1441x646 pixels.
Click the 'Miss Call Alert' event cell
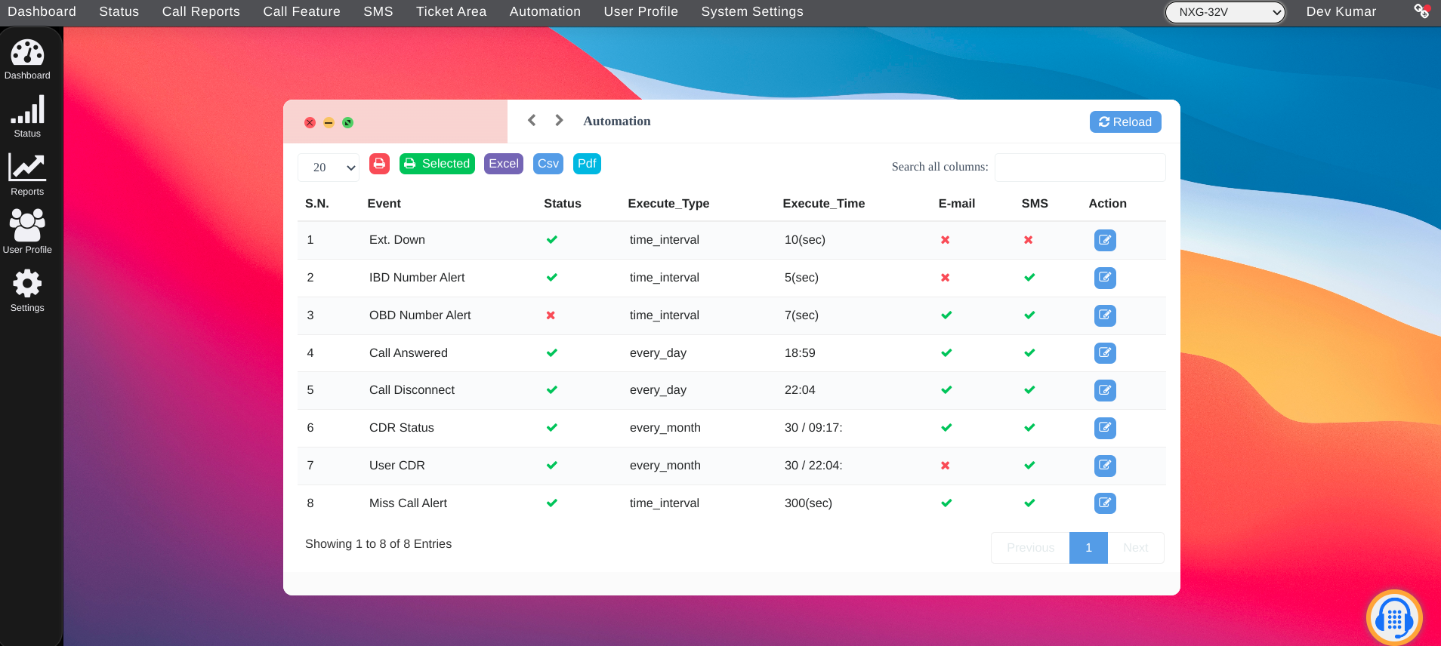coord(408,503)
